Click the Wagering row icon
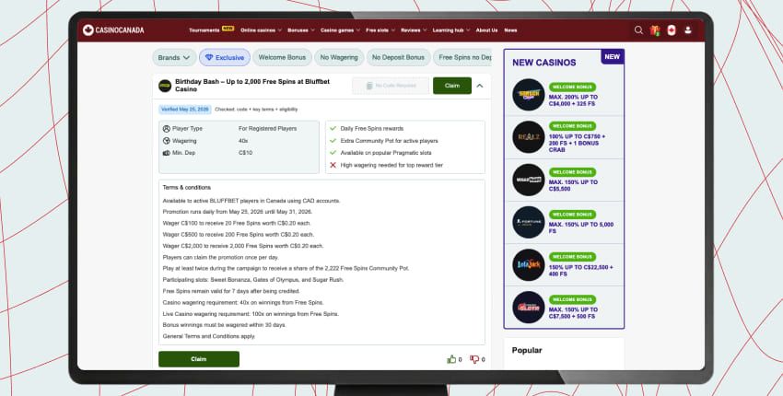This screenshot has height=396, width=783. (167, 141)
